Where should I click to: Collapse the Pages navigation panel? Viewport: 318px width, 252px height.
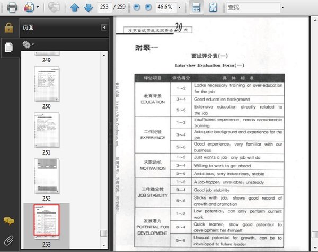tap(104, 27)
